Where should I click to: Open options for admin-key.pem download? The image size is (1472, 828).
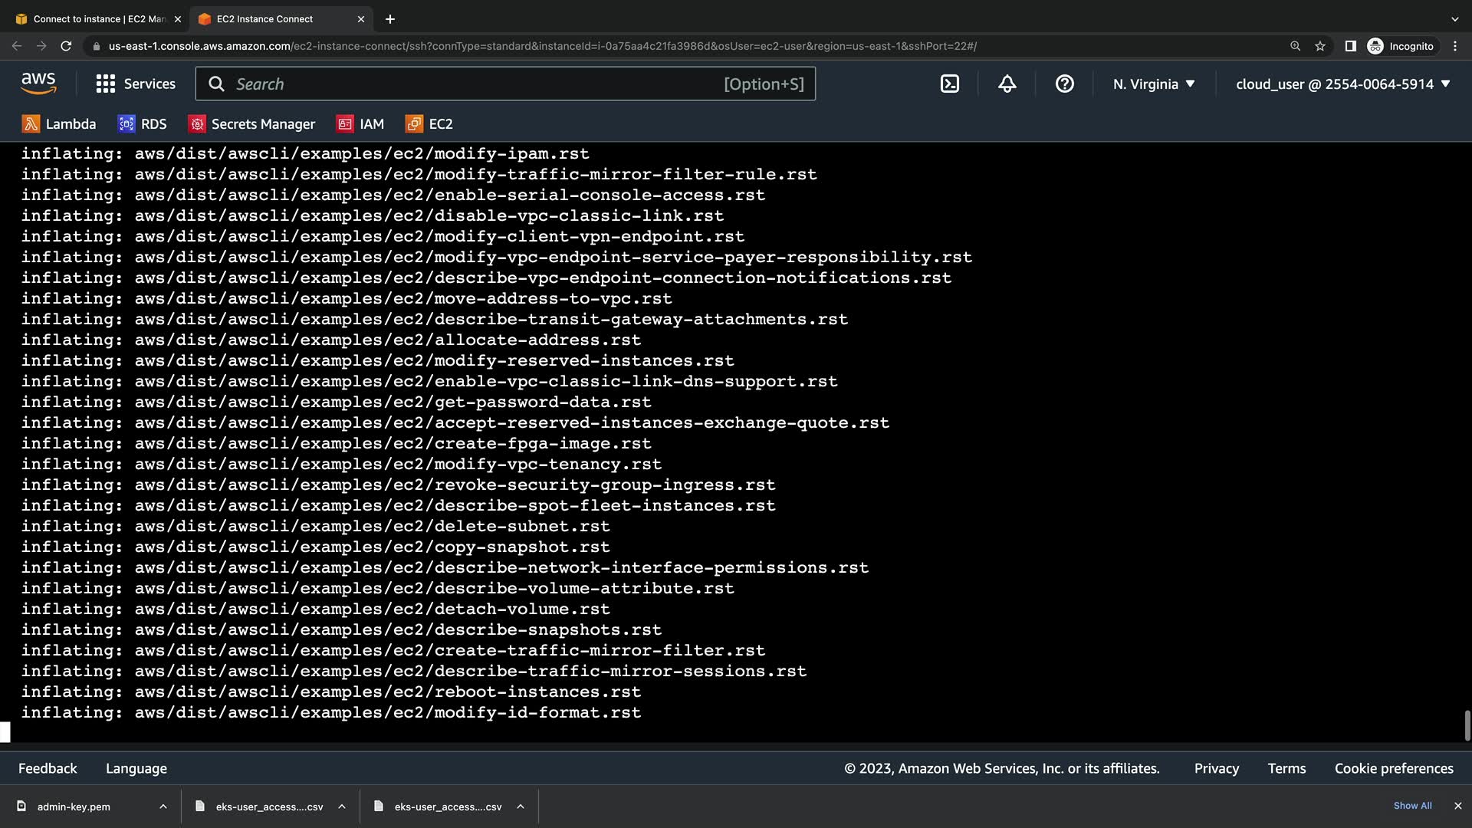(x=163, y=807)
